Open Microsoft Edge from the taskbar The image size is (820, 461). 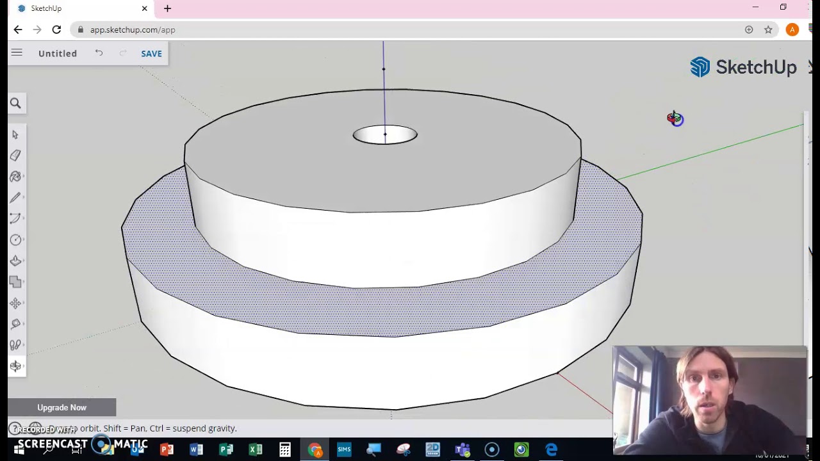[x=551, y=449]
